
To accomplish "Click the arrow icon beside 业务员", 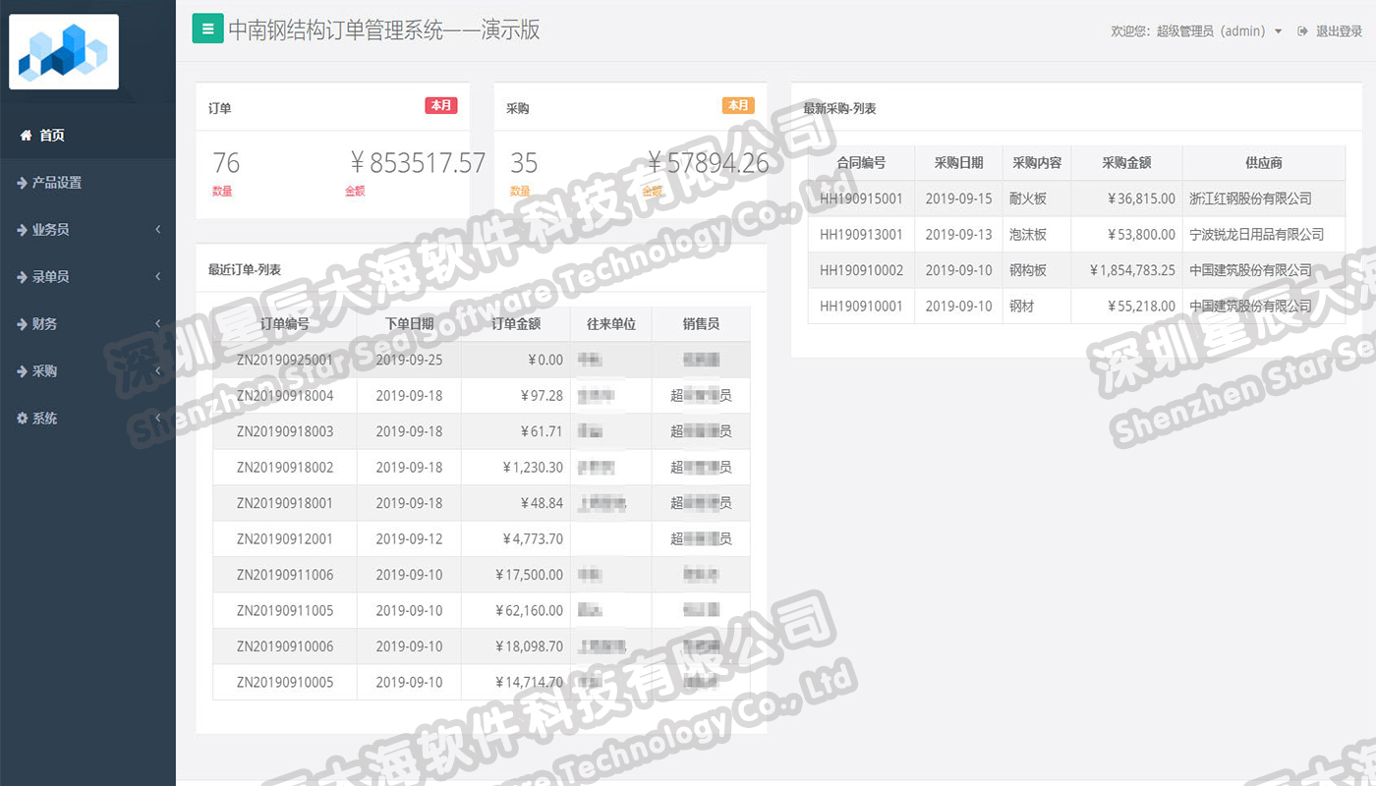I will pos(24,230).
